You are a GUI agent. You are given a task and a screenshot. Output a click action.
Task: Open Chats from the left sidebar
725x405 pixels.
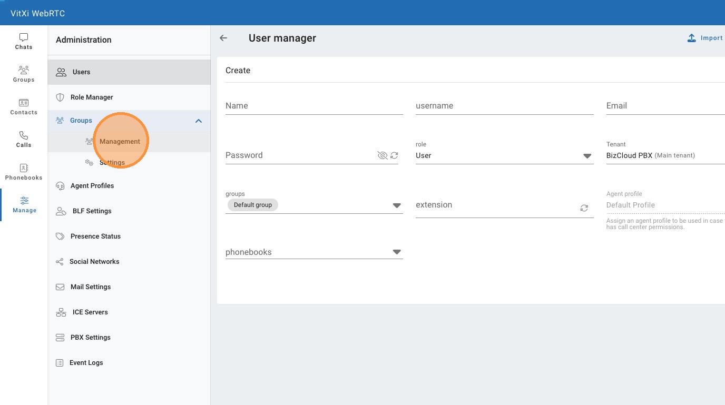(x=24, y=42)
